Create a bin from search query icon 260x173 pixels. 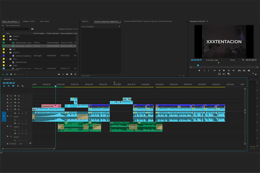pyautogui.click(x=32, y=29)
